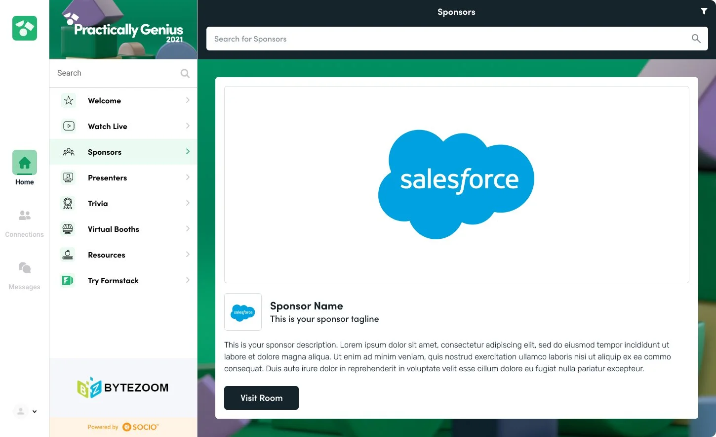Click the small Salesforce sponsor logo thumbnail
Image resolution: width=716 pixels, height=437 pixels.
coord(243,312)
